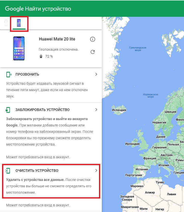This screenshot has width=184, height=212.
Task: Click the Google Найти устройство header title
Action: [38, 9]
